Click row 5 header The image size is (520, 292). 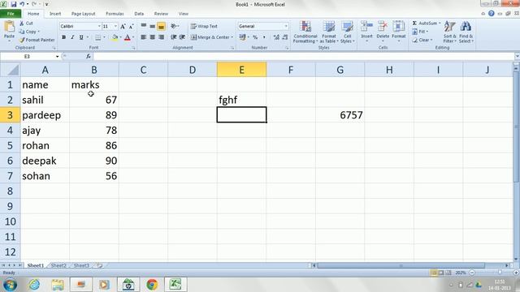click(x=10, y=145)
